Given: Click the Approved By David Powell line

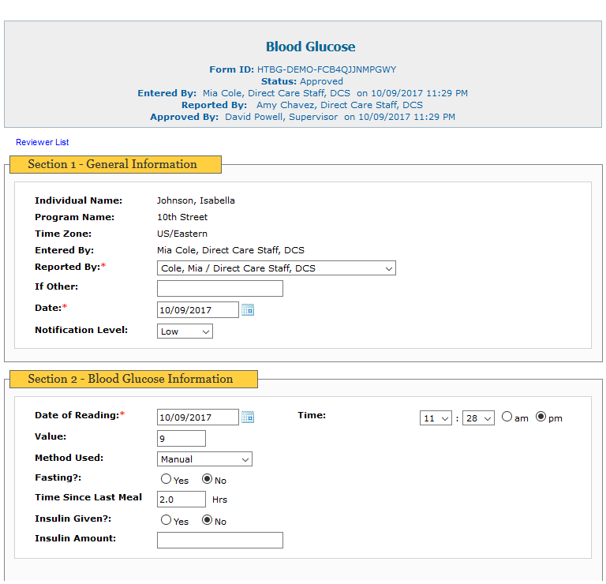Looking at the screenshot, I should pos(303,117).
